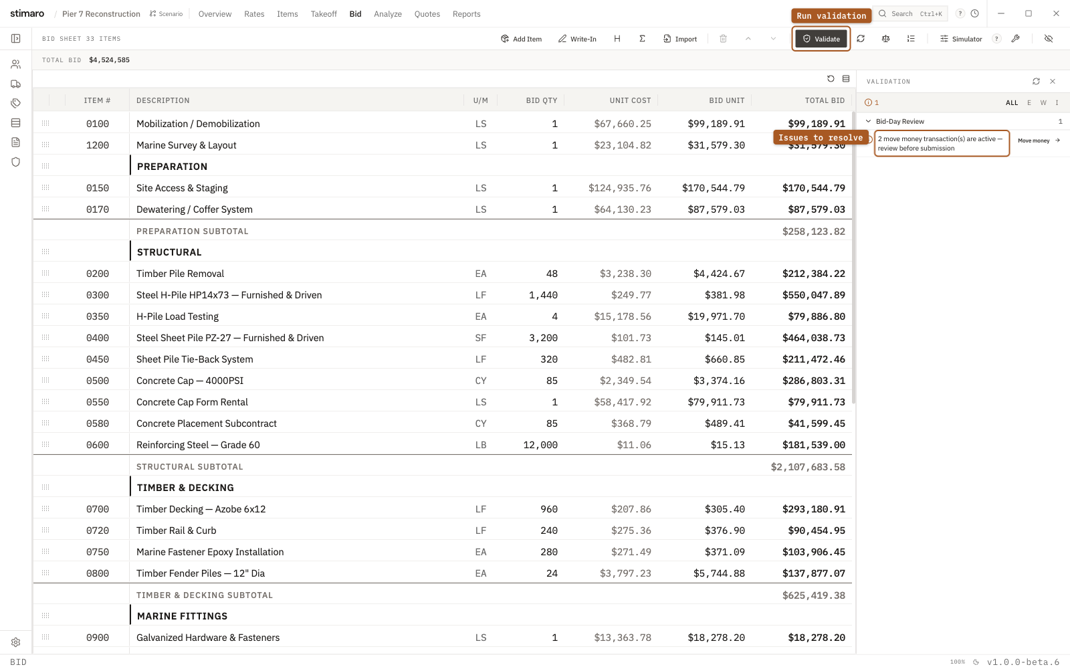The height and width of the screenshot is (669, 1070).
Task: Click the table layout icon above table
Action: point(846,78)
